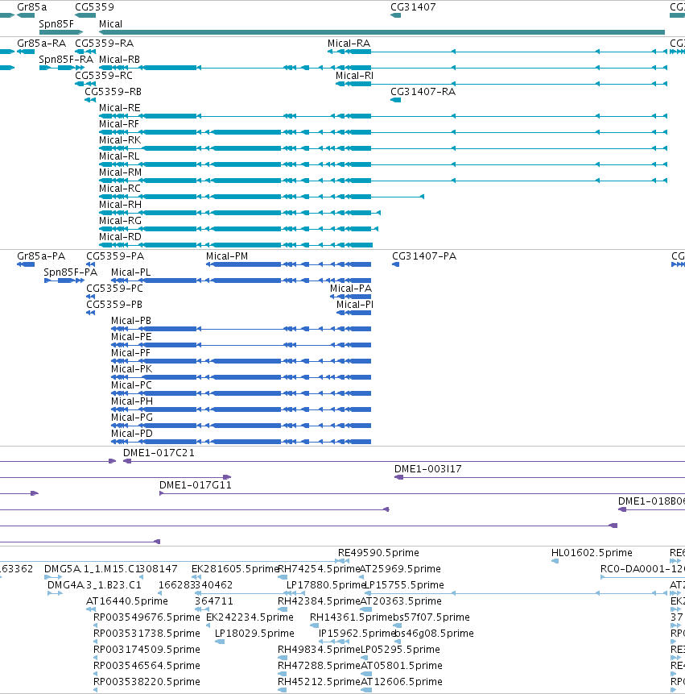Viewport: 685px width, 694px height.
Task: Open the Mical-RK transcript label
Action: [x=120, y=140]
